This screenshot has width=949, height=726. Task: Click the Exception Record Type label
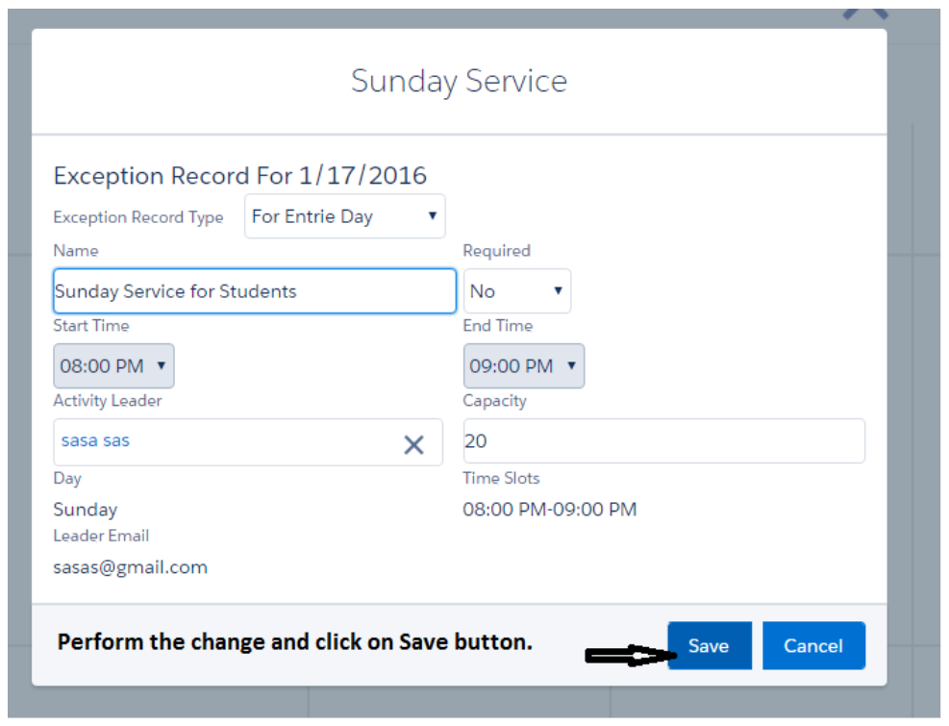(137, 217)
